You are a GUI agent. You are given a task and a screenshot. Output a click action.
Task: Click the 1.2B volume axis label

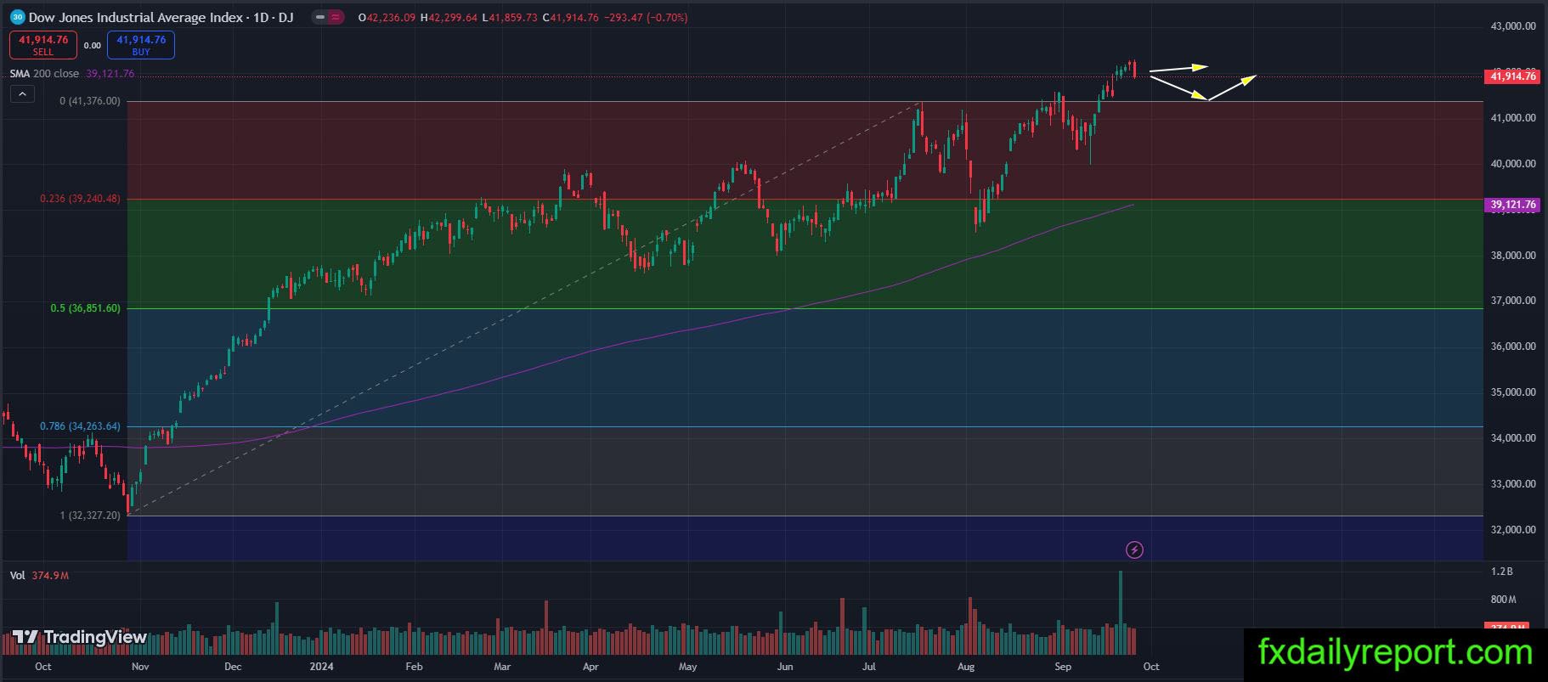[1501, 572]
